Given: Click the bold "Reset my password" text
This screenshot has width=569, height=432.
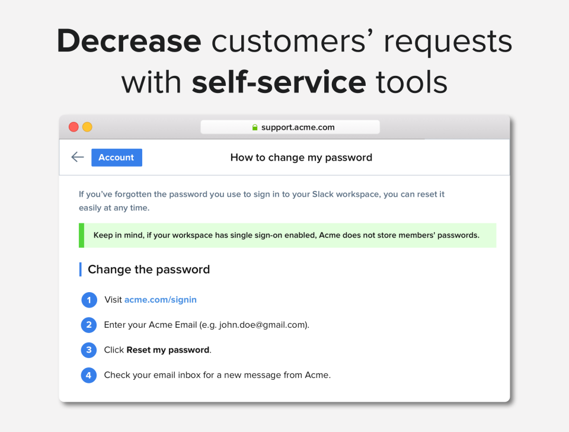Looking at the screenshot, I should pyautogui.click(x=168, y=350).
